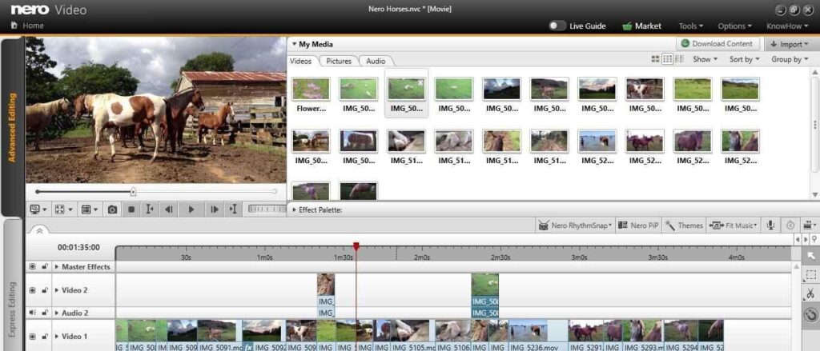Select the Flower video thumbnail
This screenshot has width=820, height=351.
[x=312, y=95]
